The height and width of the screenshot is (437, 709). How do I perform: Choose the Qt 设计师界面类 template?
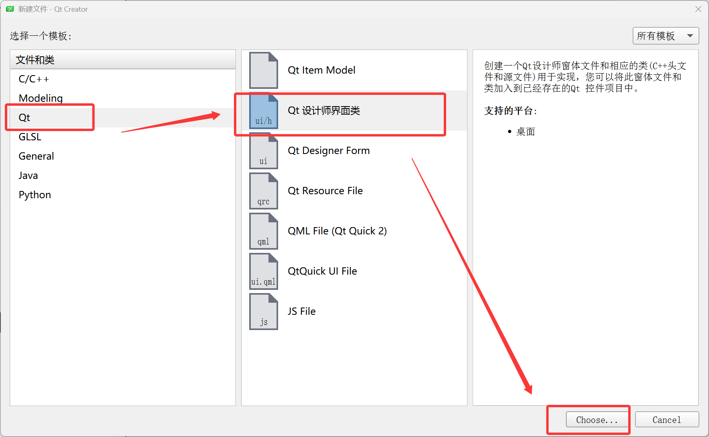click(x=354, y=111)
